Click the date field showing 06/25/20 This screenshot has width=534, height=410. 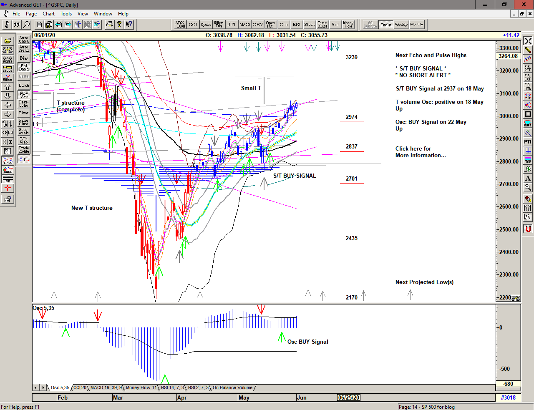point(348,397)
